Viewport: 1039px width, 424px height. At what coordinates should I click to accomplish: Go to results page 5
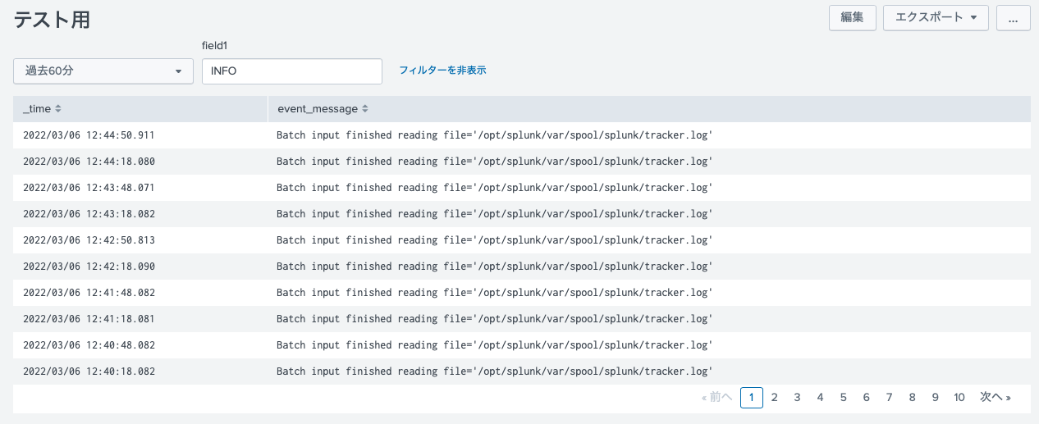tap(843, 397)
